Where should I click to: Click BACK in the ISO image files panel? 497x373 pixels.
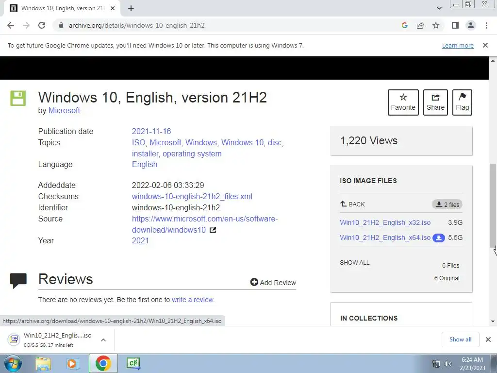pyautogui.click(x=352, y=204)
